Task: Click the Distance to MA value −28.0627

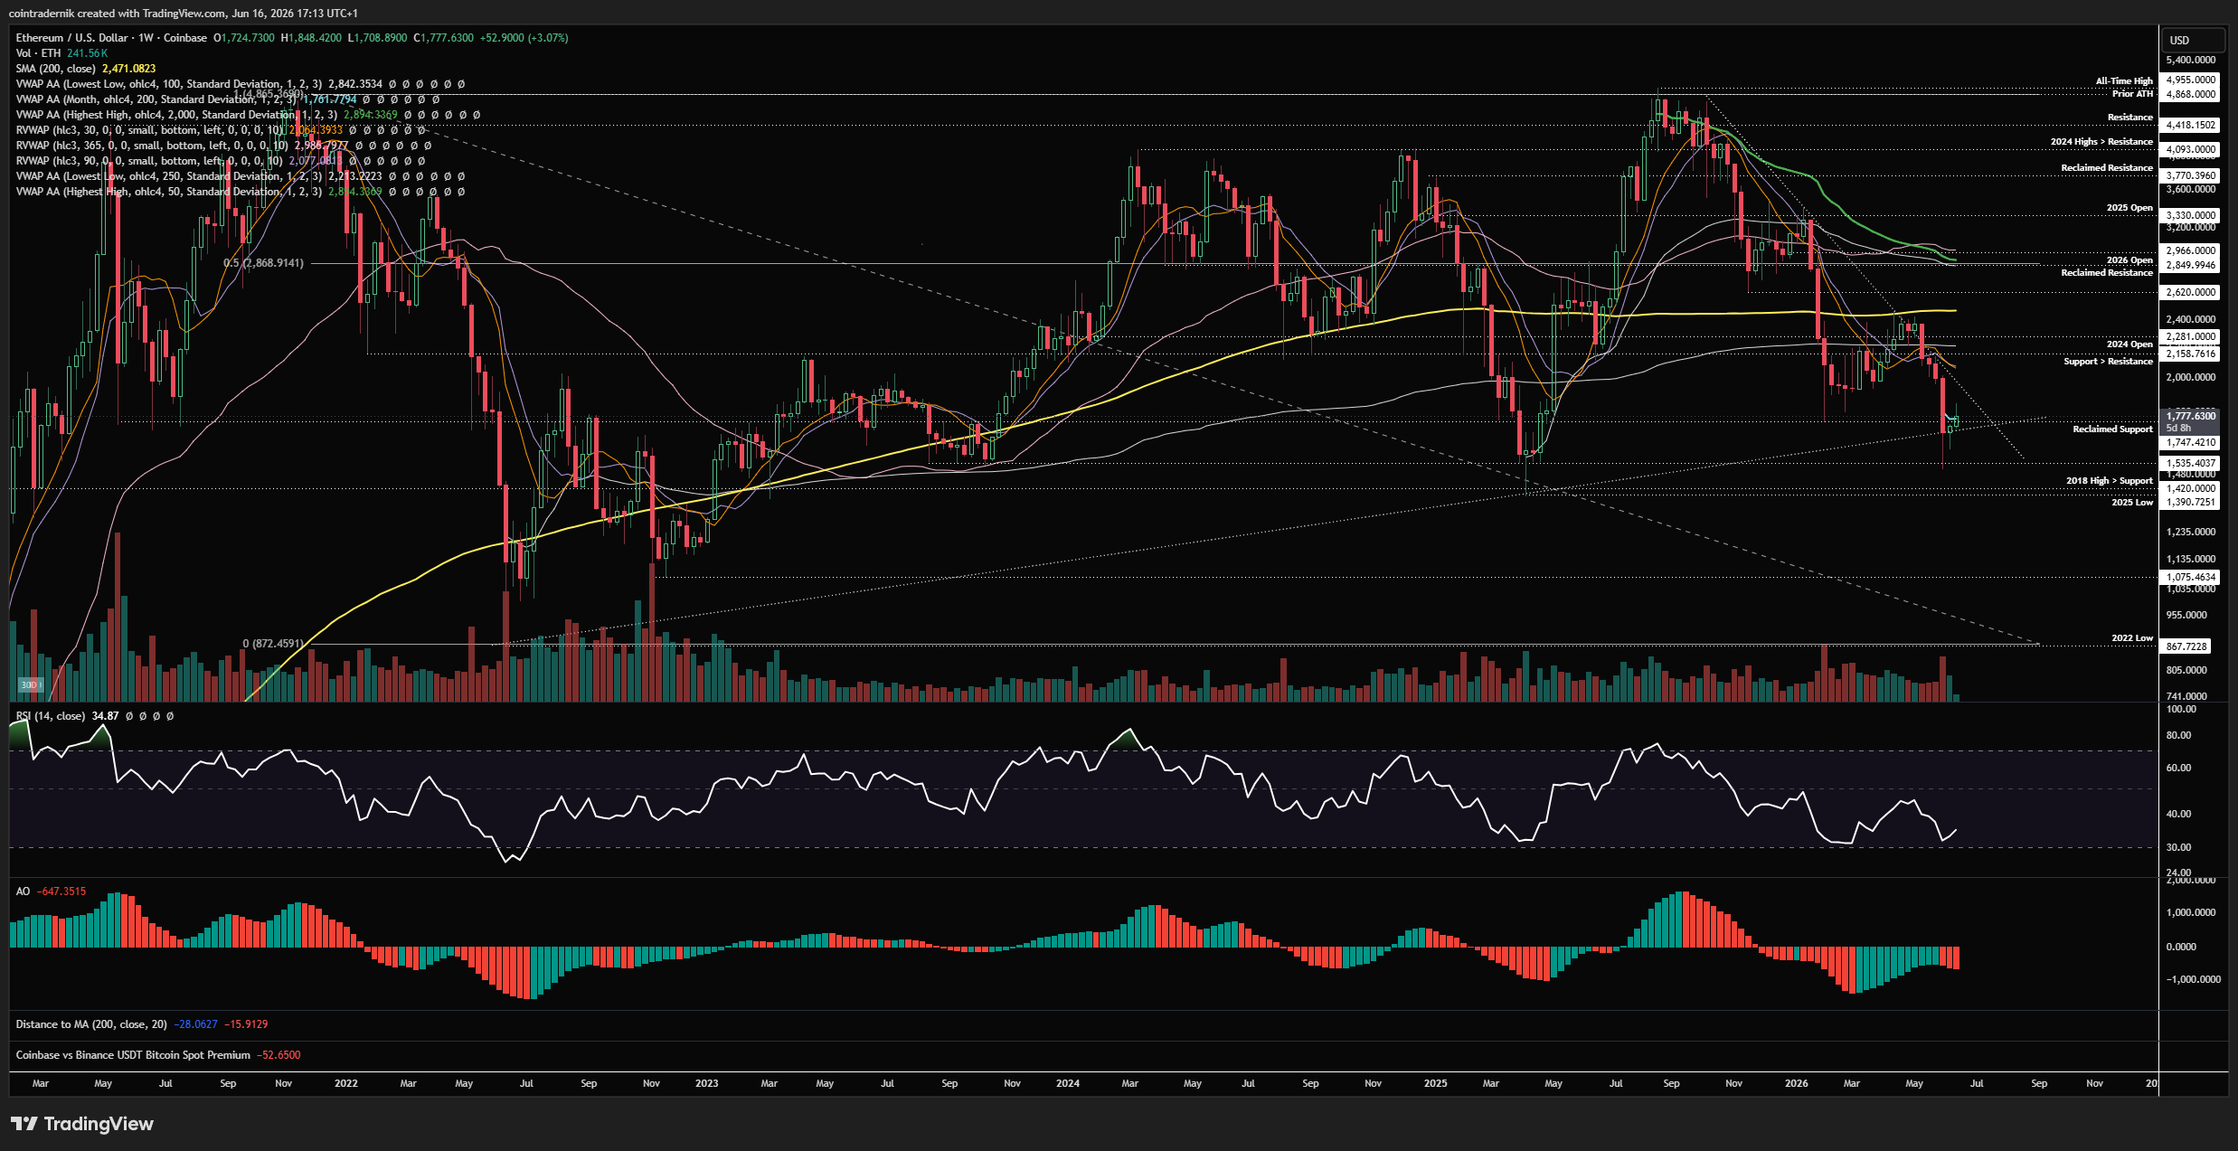Action: click(x=196, y=1024)
